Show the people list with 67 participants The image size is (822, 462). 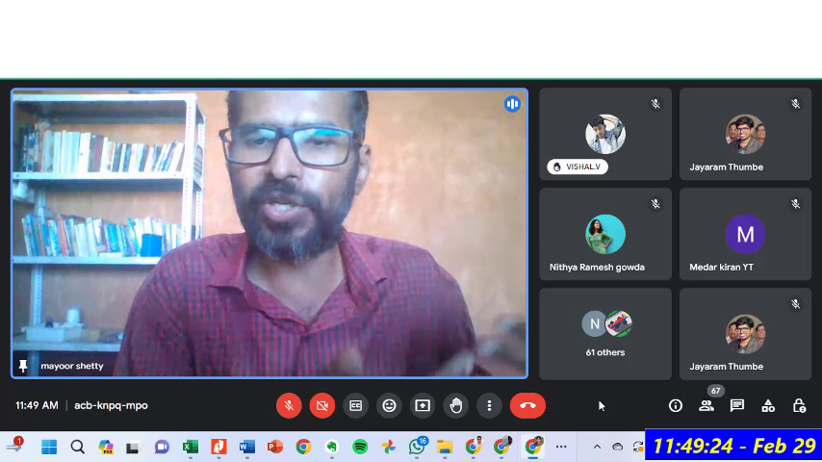tap(706, 406)
